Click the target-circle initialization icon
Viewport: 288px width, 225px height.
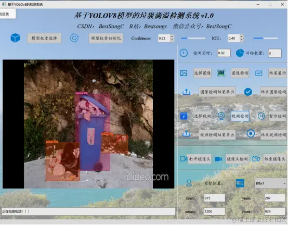point(74,38)
